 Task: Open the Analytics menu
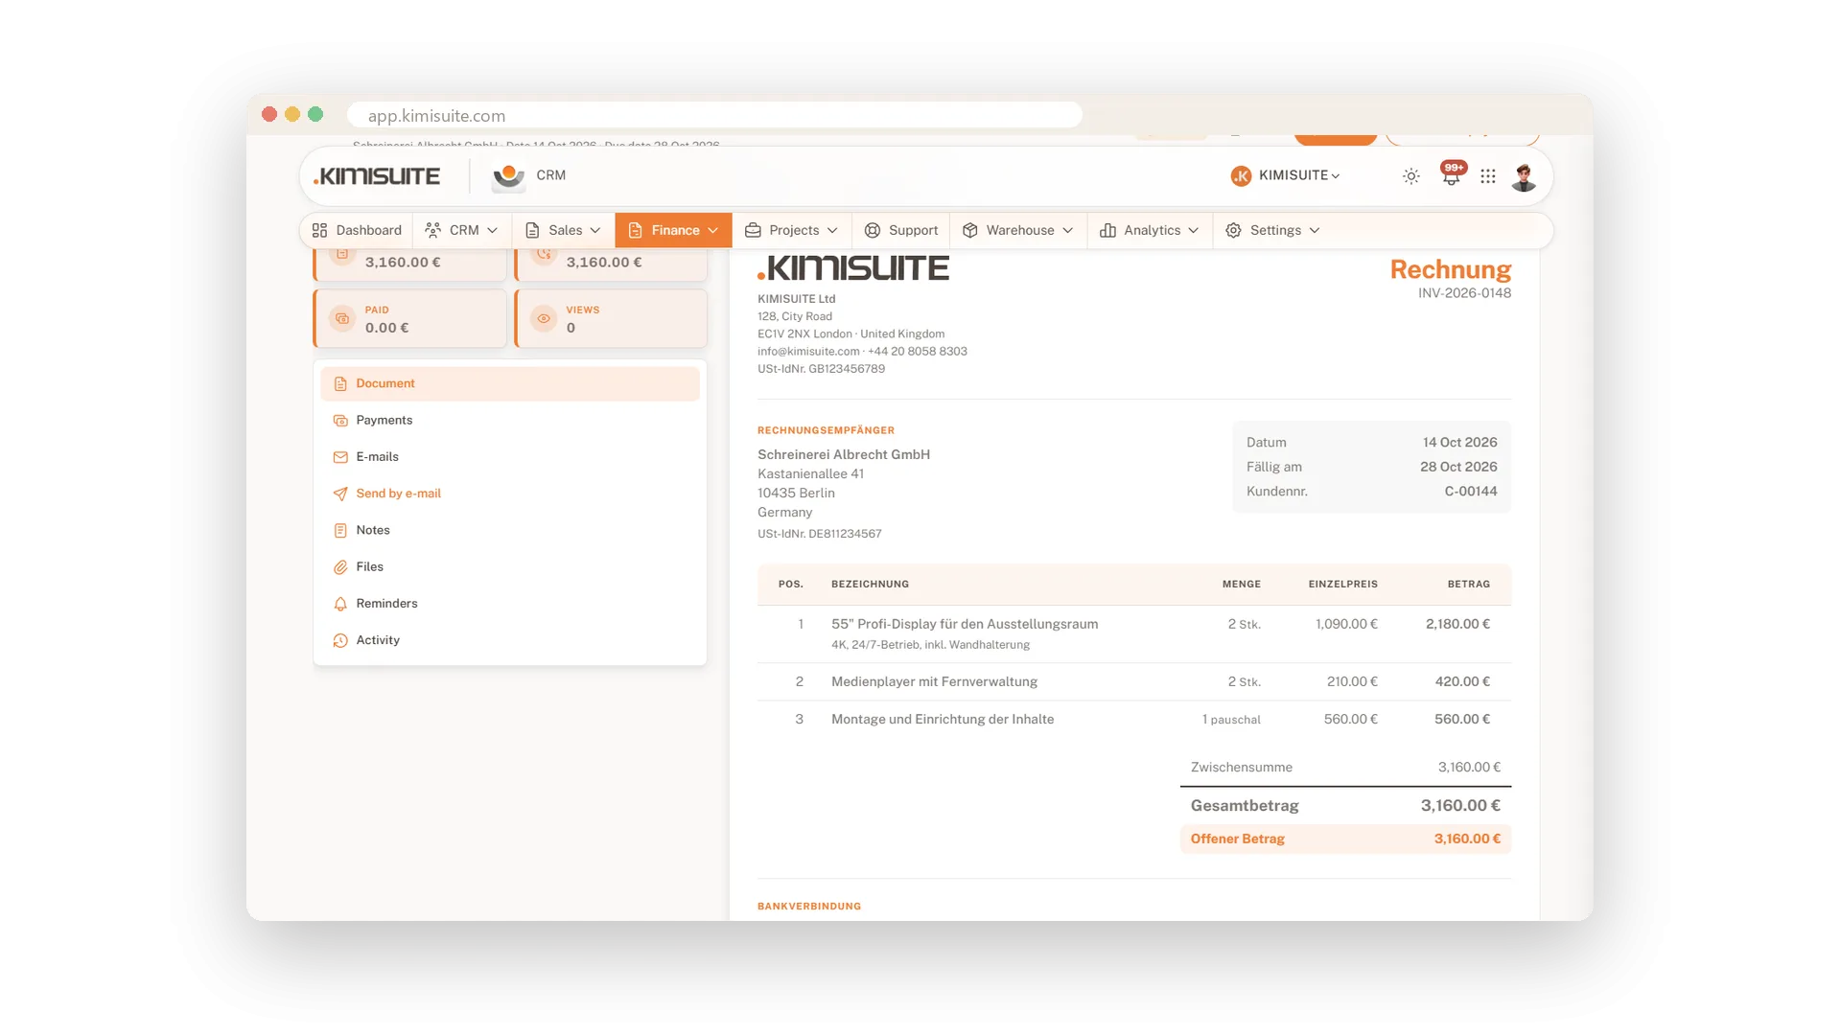pyautogui.click(x=1150, y=230)
